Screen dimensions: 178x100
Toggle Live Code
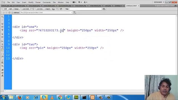click(26, 9)
